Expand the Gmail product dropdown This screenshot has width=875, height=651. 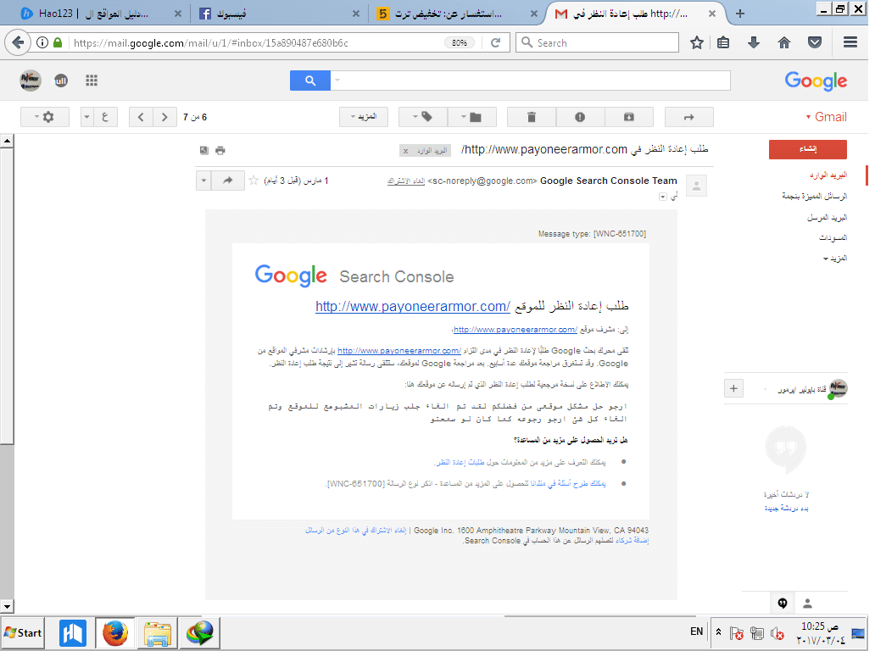pos(827,117)
